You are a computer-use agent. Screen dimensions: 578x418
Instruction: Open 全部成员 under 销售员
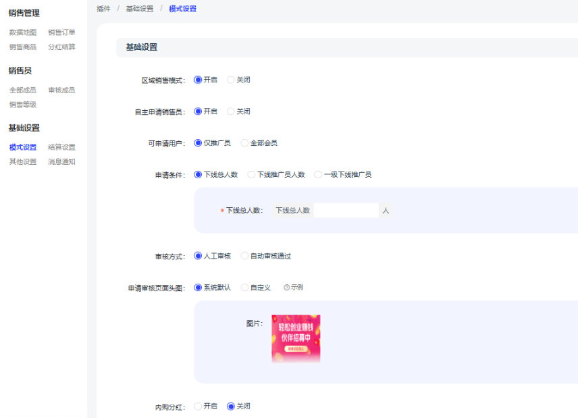(x=23, y=90)
